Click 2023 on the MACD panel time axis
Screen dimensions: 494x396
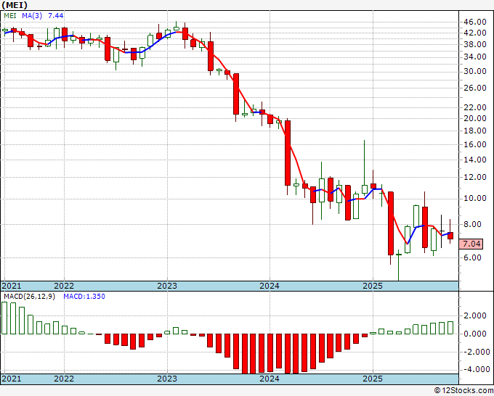click(x=167, y=379)
